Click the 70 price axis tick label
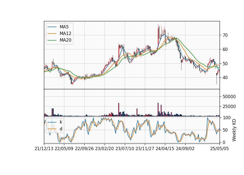Screen dimensions: 244x175 (x=225, y=35)
